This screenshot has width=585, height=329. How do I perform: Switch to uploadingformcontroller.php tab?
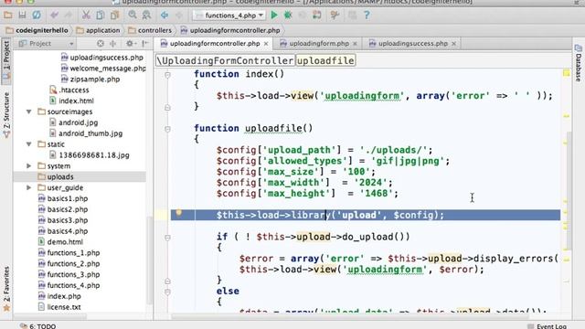coord(215,44)
